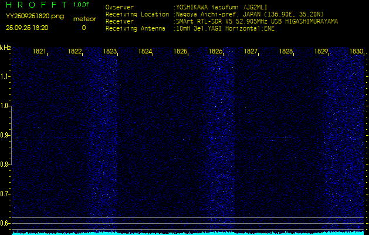369x235 pixels.
Task: Click the 1824 time marker
Action: coord(145,51)
